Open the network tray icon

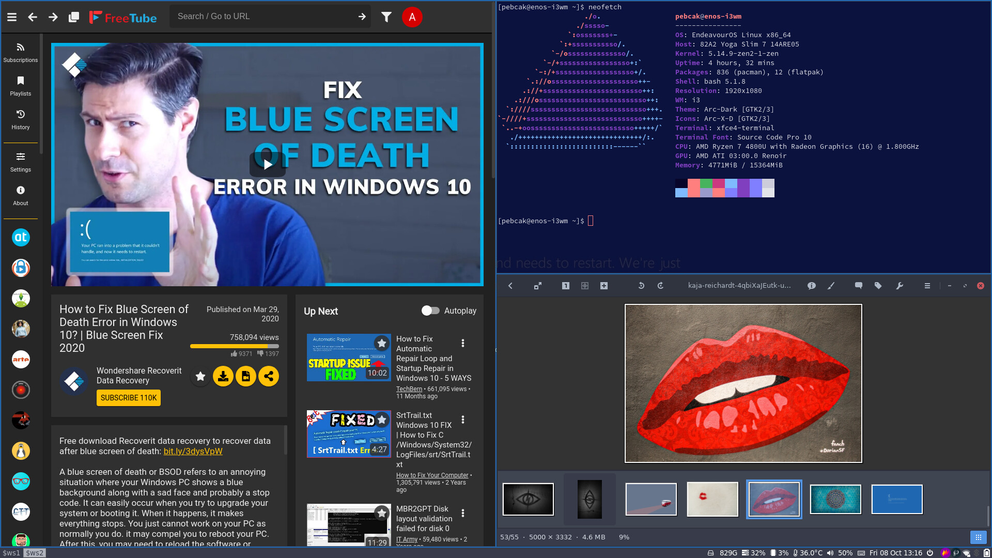point(966,553)
